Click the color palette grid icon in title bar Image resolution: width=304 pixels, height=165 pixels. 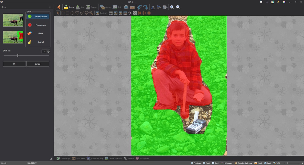click(284, 2)
